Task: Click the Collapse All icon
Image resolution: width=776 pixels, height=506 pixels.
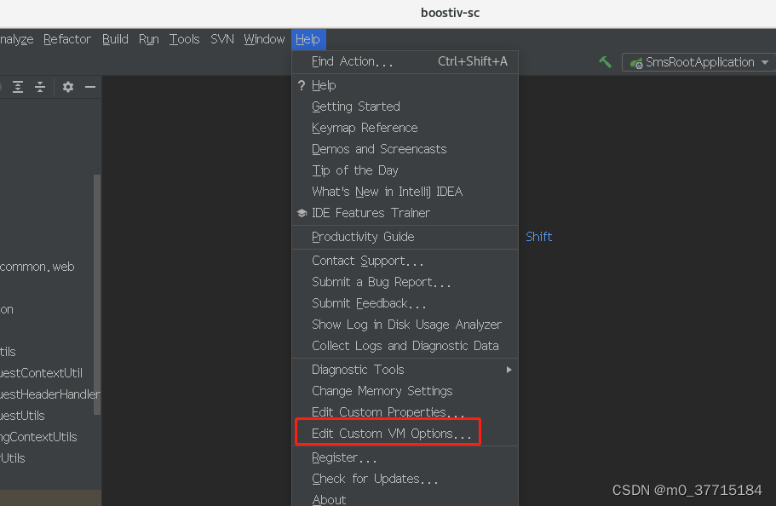Action: pos(39,86)
